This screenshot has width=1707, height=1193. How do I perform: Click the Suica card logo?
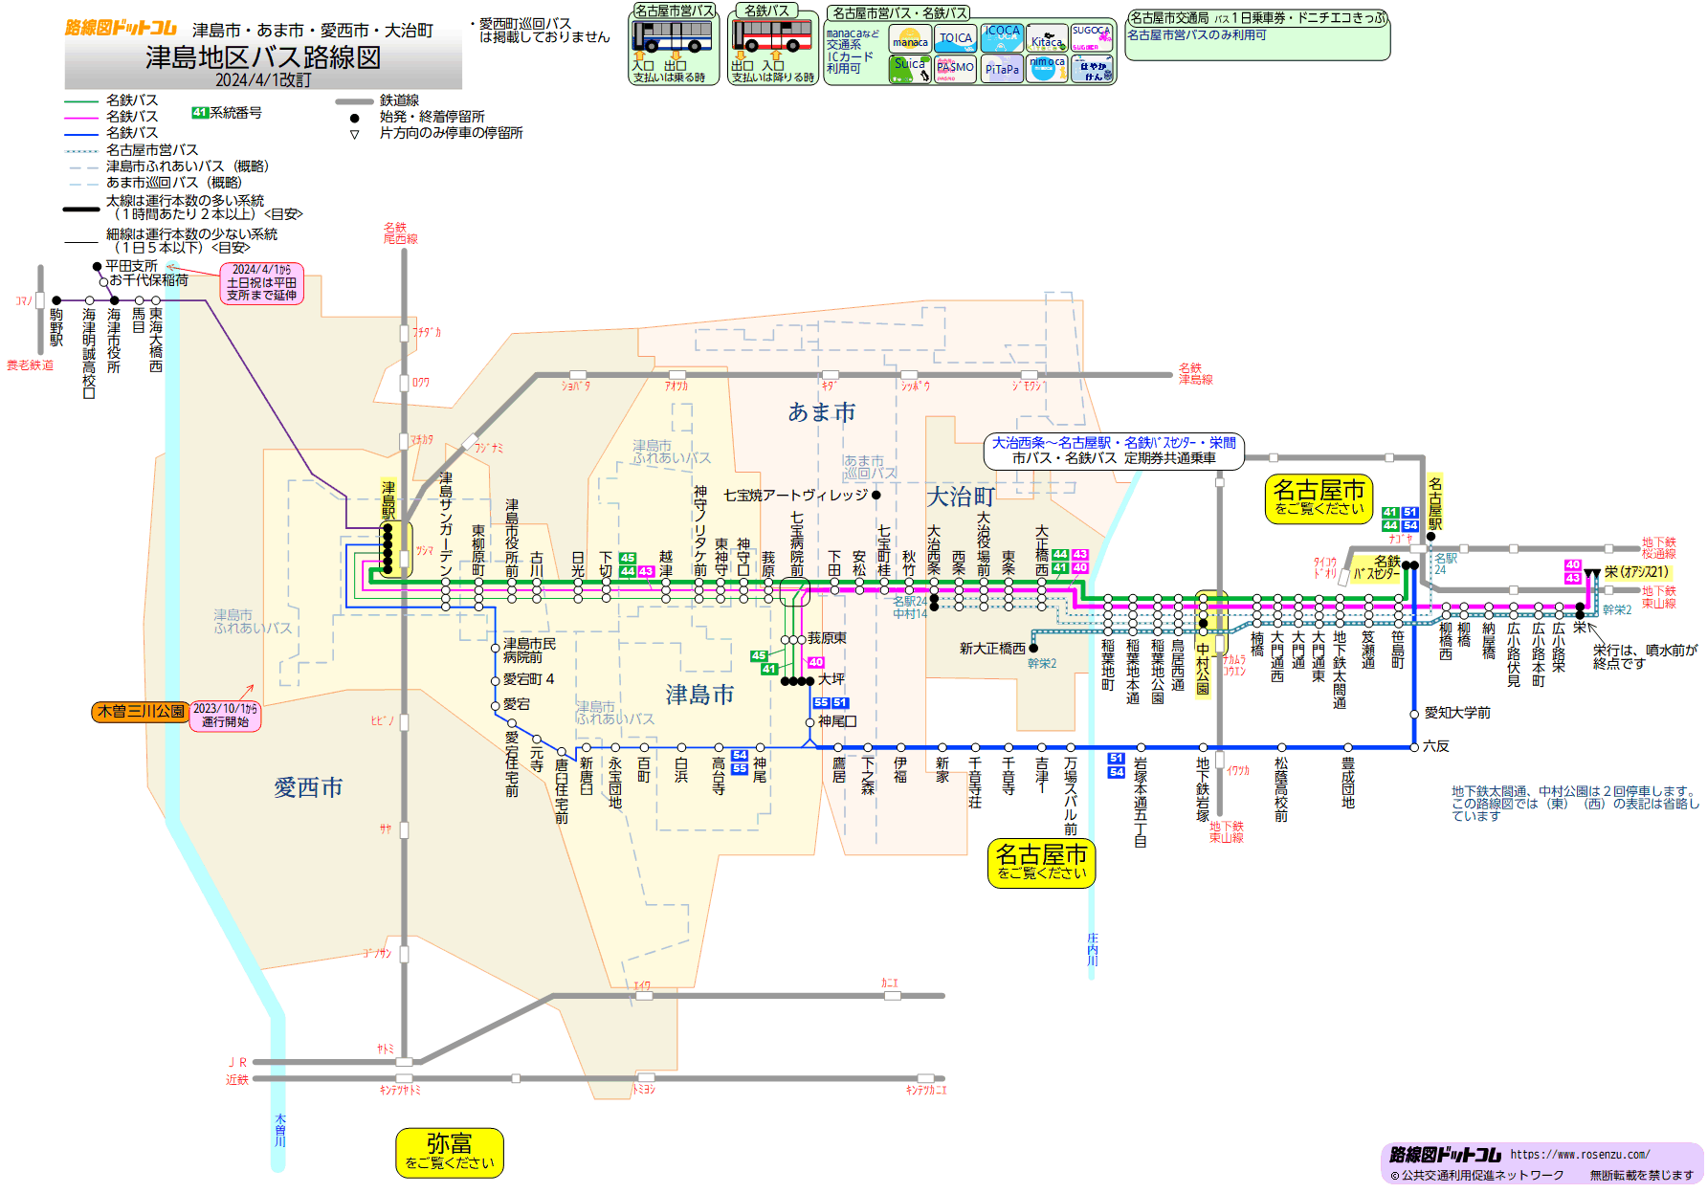pos(909,69)
